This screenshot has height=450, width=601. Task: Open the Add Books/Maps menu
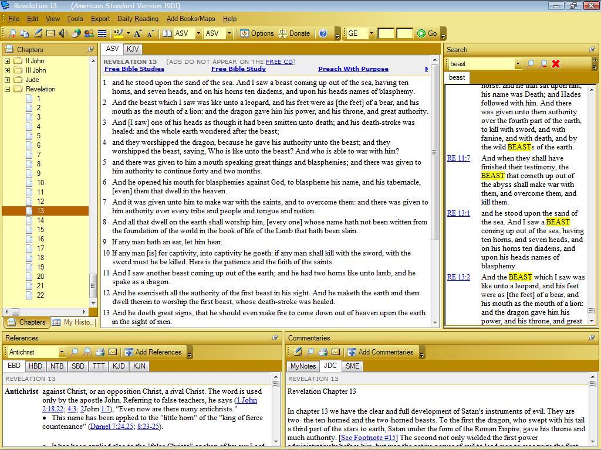tap(191, 19)
